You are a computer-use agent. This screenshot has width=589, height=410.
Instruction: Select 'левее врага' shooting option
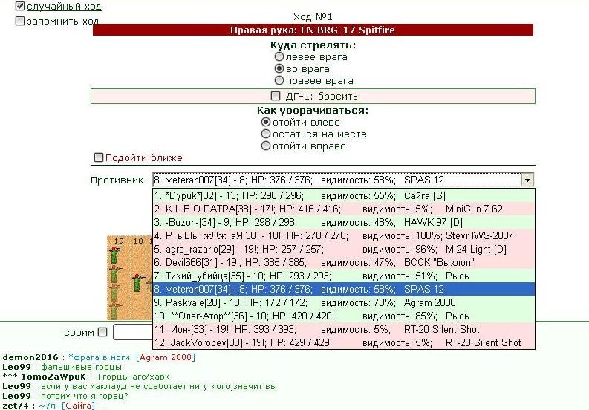coord(279,56)
